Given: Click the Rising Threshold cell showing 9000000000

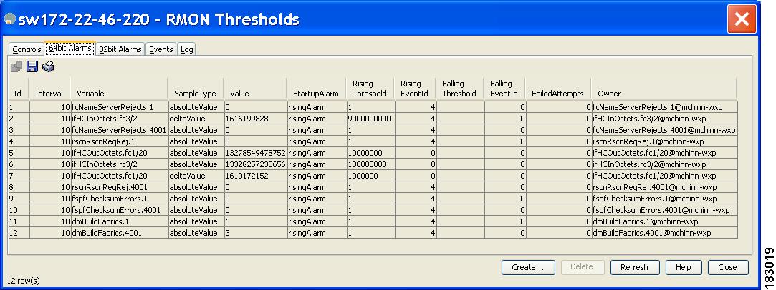Looking at the screenshot, I should click(370, 119).
